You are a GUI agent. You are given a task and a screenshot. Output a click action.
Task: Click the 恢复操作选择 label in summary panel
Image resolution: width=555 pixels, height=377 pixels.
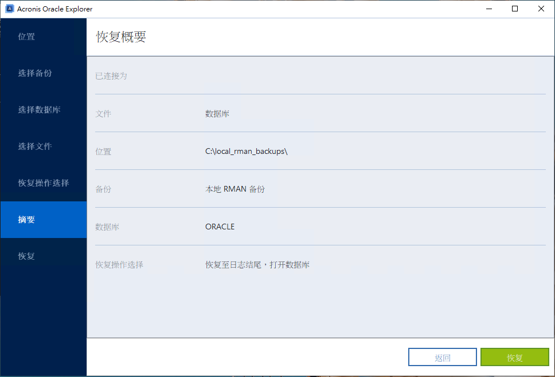point(119,265)
